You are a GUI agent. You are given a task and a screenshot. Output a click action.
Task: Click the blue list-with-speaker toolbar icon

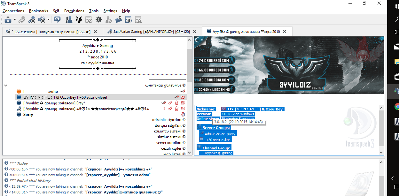(129, 20)
